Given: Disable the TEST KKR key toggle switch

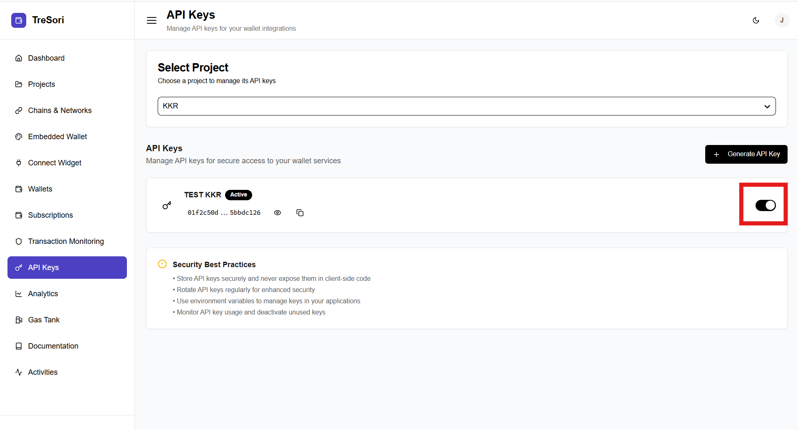Looking at the screenshot, I should coord(765,205).
